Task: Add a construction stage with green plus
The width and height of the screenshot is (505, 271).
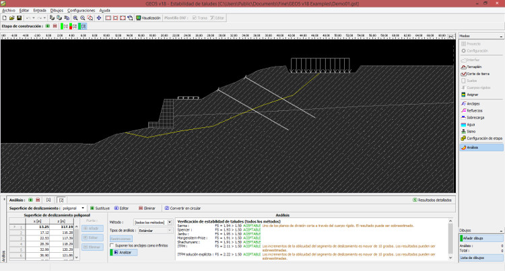Action: pos(48,26)
